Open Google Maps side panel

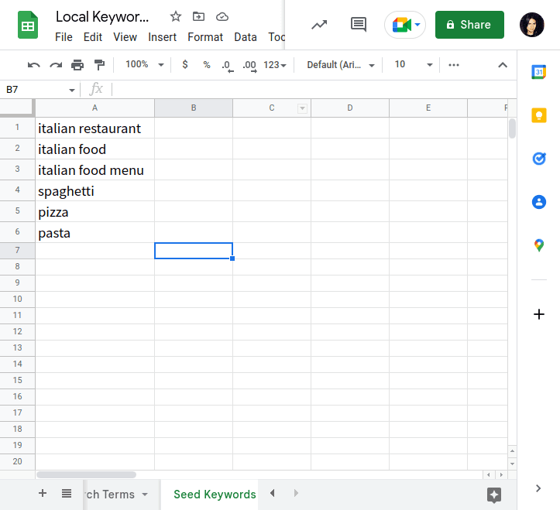click(x=538, y=245)
